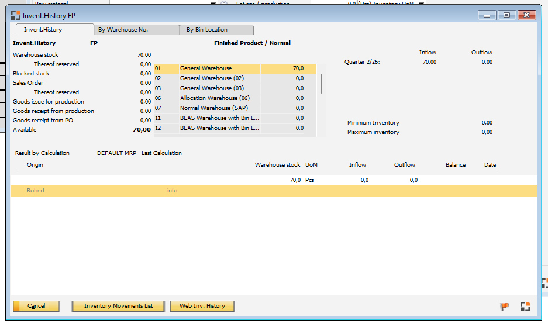Screen dimensions: 548x327
Task: Click the Maximum inventory label
Action: pos(373,132)
